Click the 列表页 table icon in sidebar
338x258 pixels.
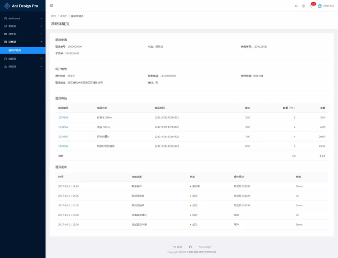(5, 34)
